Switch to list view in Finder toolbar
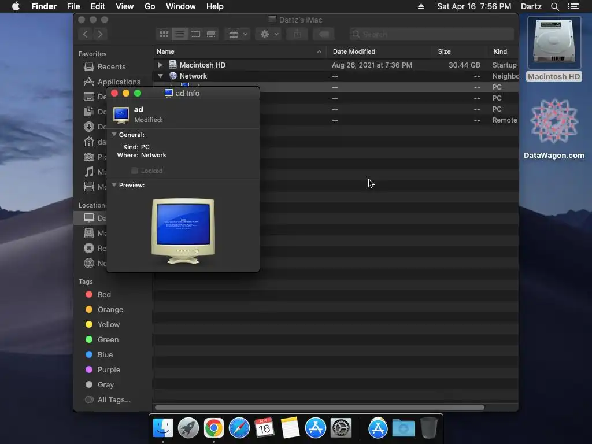The width and height of the screenshot is (592, 444). click(180, 34)
